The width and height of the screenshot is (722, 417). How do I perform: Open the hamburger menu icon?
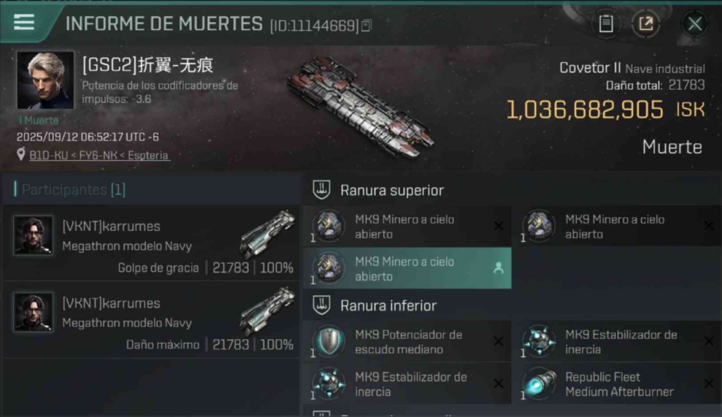[24, 22]
